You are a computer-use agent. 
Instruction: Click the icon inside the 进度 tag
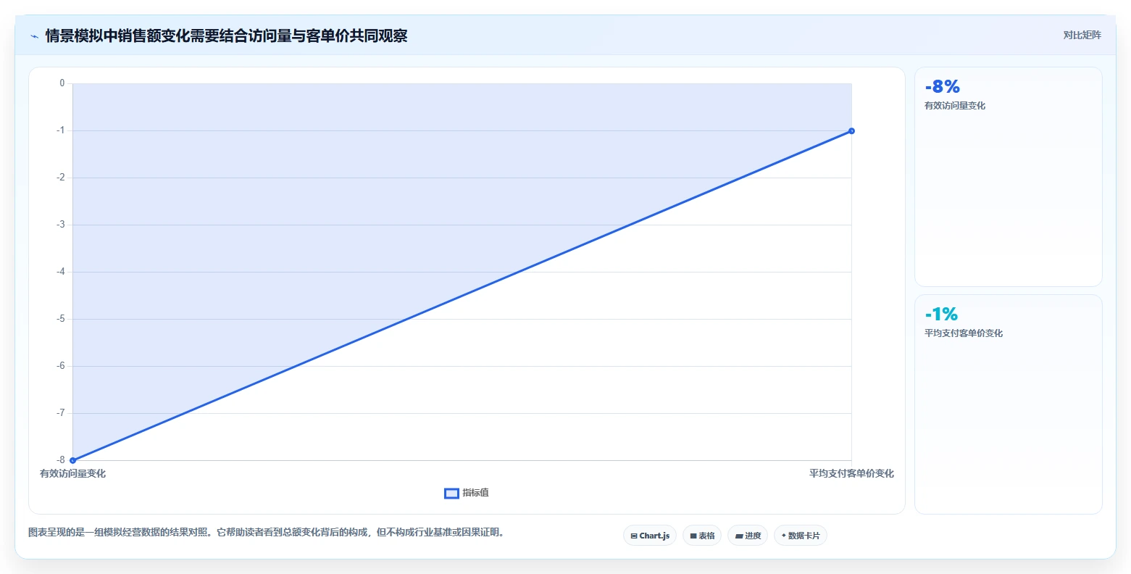739,536
